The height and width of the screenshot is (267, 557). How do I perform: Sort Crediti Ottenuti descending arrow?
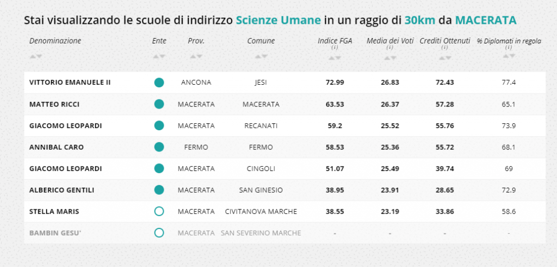[448, 58]
